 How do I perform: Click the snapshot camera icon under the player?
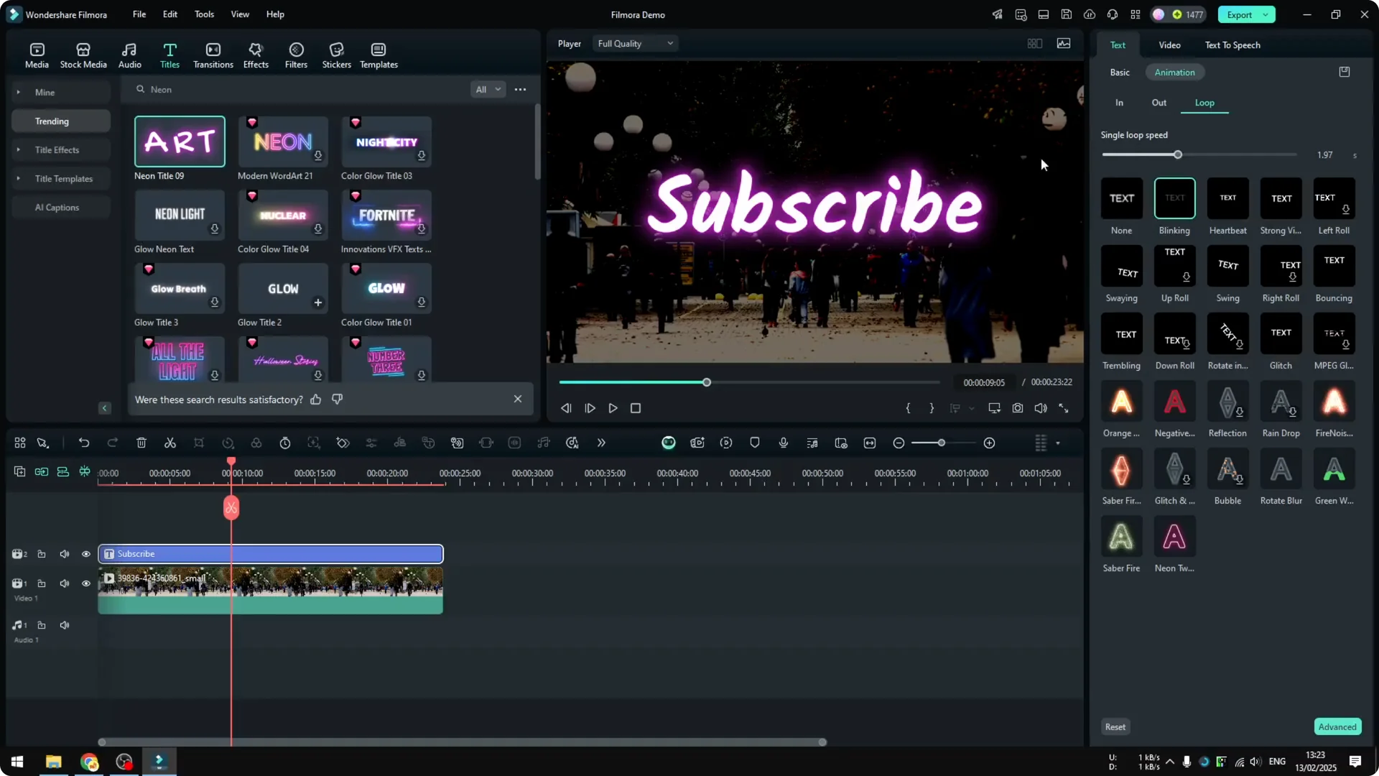(x=1017, y=407)
